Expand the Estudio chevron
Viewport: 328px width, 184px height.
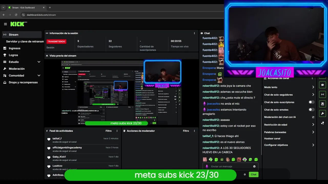[39, 62]
